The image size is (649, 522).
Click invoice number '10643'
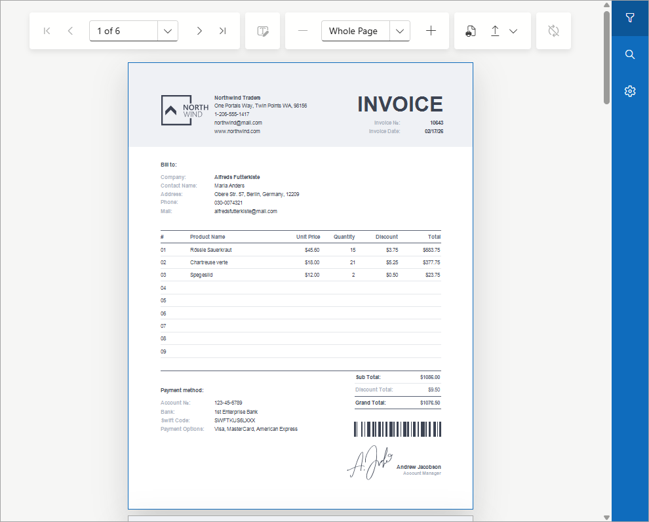[x=437, y=123]
